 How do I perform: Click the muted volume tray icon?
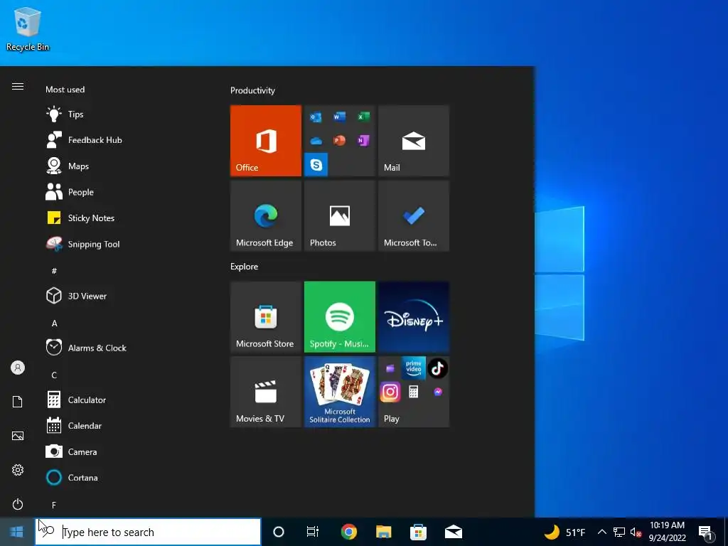coord(636,532)
